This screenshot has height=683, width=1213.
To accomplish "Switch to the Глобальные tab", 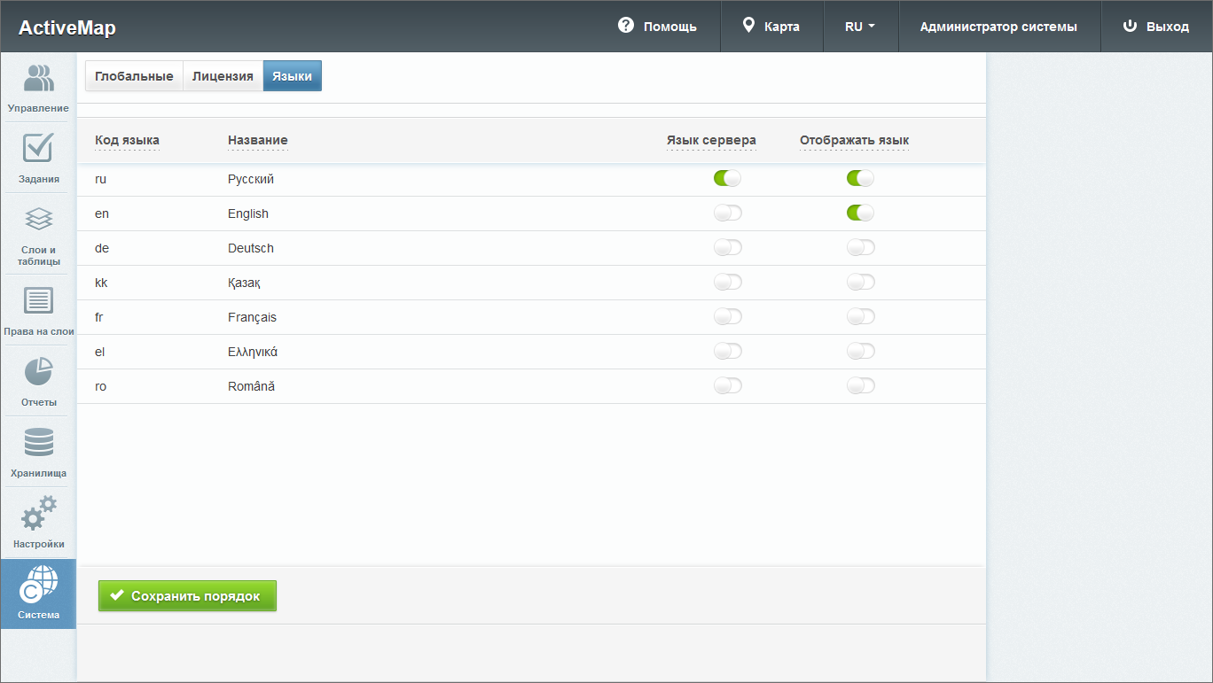I will [x=134, y=76].
